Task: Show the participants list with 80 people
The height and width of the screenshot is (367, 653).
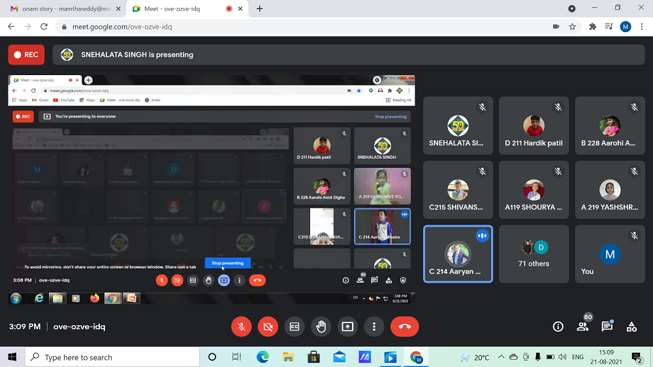Action: click(582, 327)
